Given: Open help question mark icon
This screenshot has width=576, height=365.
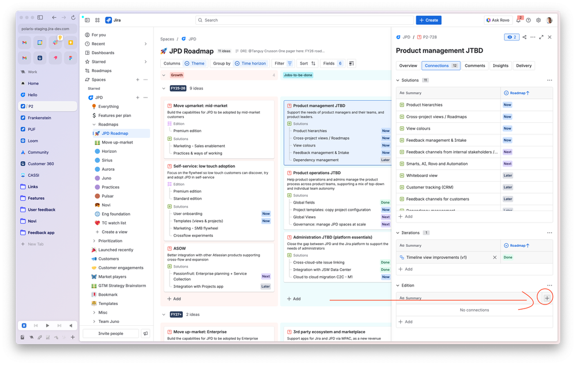Looking at the screenshot, I should [x=528, y=20].
